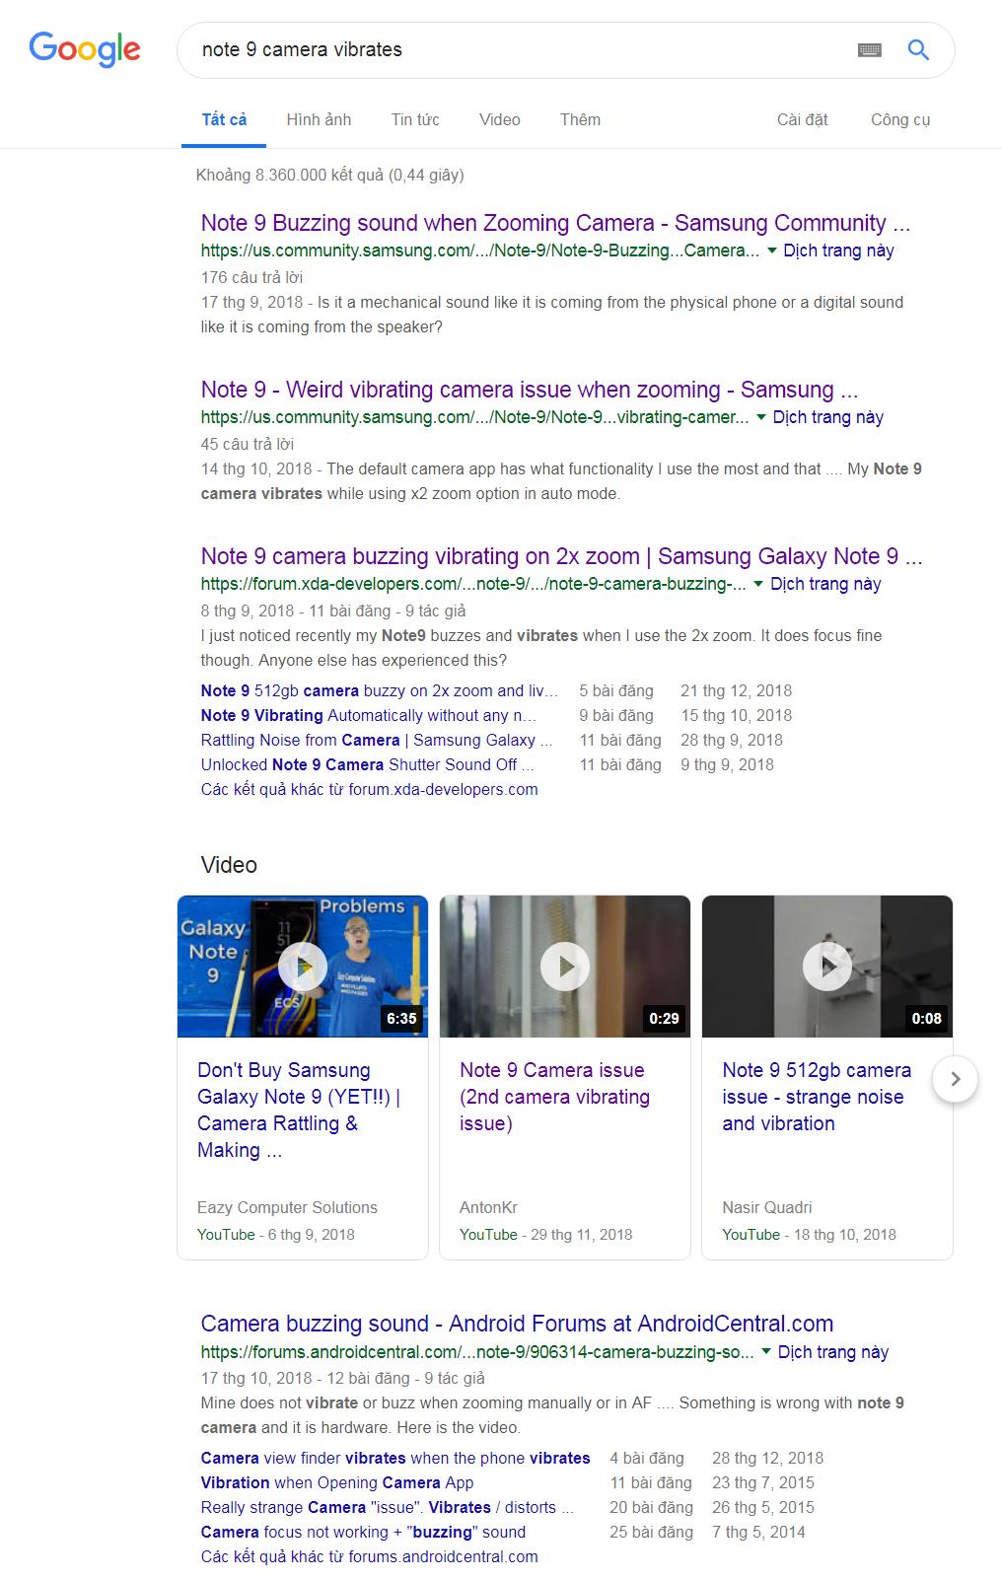Open Công cụ search tools

[x=900, y=119]
